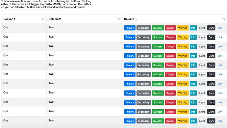Open the Link in the fifth row
The width and height of the screenshot is (227, 128).
coord(220,65)
